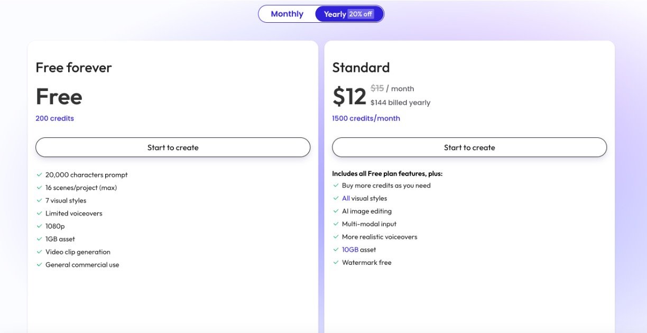Image resolution: width=647 pixels, height=333 pixels.
Task: Start to create on Free plan
Action: (x=173, y=147)
